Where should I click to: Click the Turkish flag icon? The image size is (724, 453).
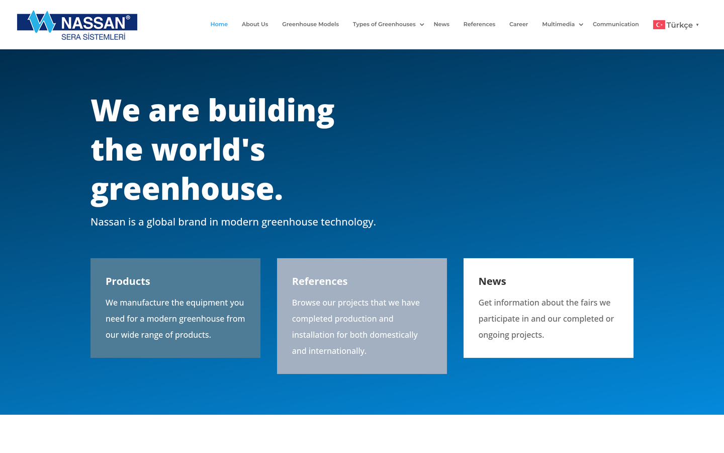coord(659,25)
